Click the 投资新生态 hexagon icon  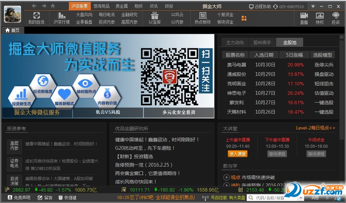click(x=21, y=97)
